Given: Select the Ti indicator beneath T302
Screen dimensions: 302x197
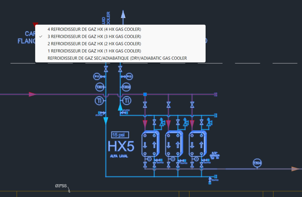Looking at the screenshot, I should pos(127,101).
